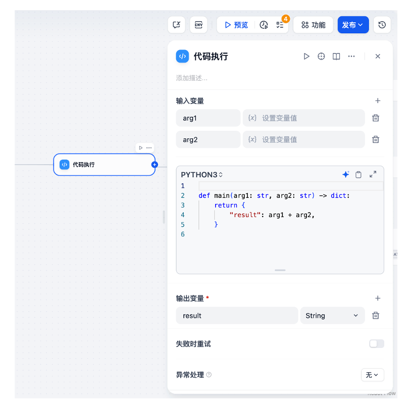This screenshot has height=407, width=413.
Task: Open version history icon at top right
Action: pyautogui.click(x=382, y=25)
